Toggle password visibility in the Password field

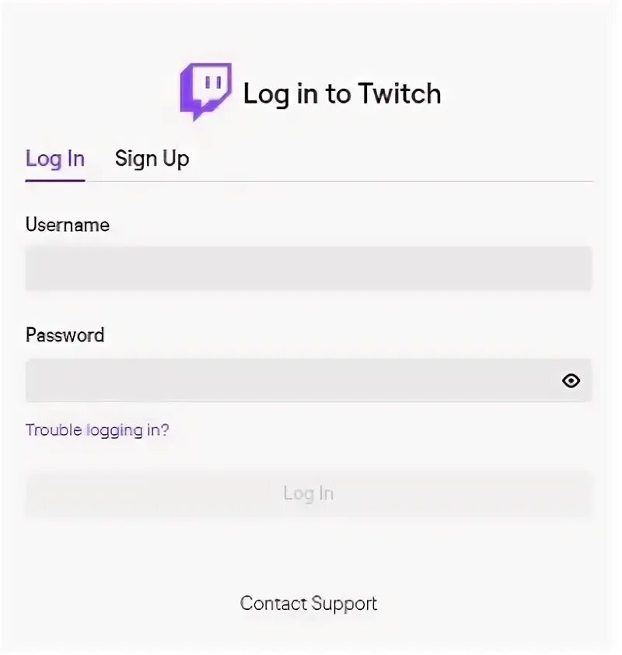(571, 380)
